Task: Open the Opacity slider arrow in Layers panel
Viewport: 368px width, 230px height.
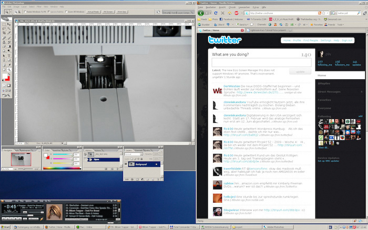Action: [161, 154]
